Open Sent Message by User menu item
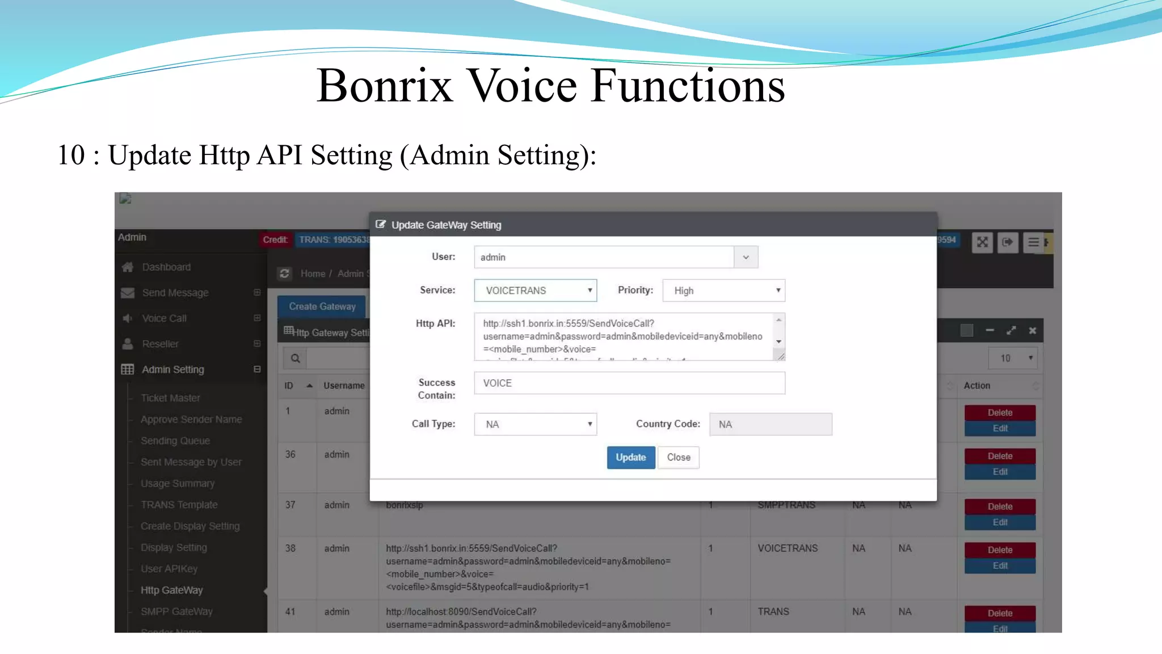This screenshot has width=1162, height=654. pyautogui.click(x=191, y=462)
